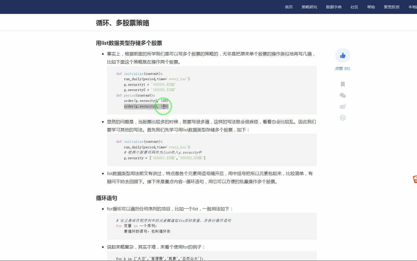Click the def period(context): line
The height and width of the screenshot is (261, 417).
(135, 95)
